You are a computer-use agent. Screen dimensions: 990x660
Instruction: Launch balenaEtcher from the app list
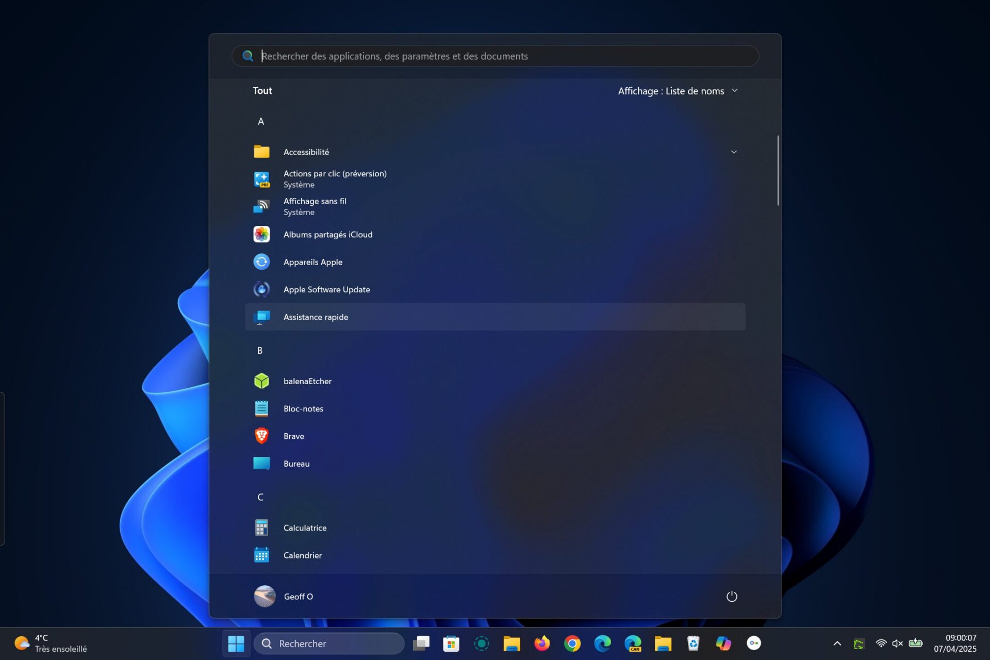(307, 381)
